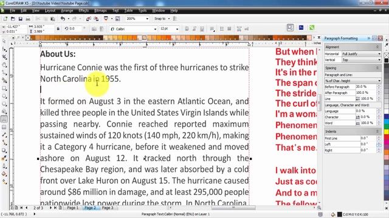Open the Edit menu
This screenshot has width=389, height=218.
click(x=24, y=11)
